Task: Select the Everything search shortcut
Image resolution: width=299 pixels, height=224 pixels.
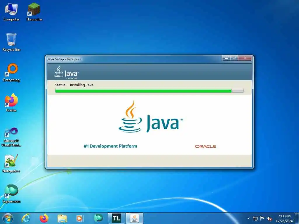Action: pos(11,73)
